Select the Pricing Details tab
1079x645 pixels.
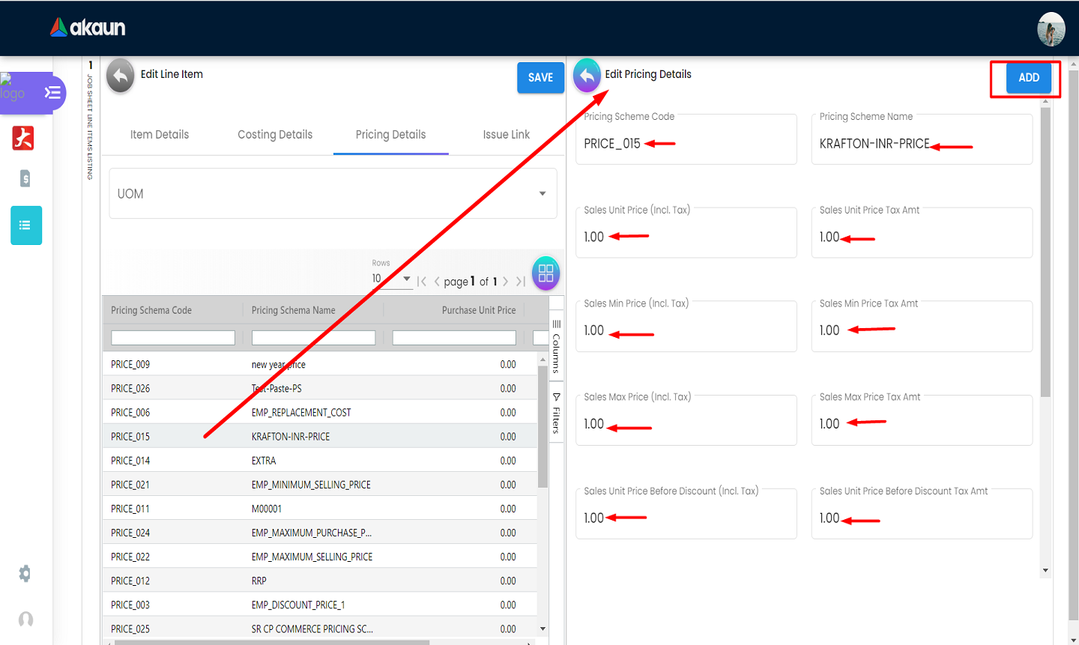click(390, 135)
